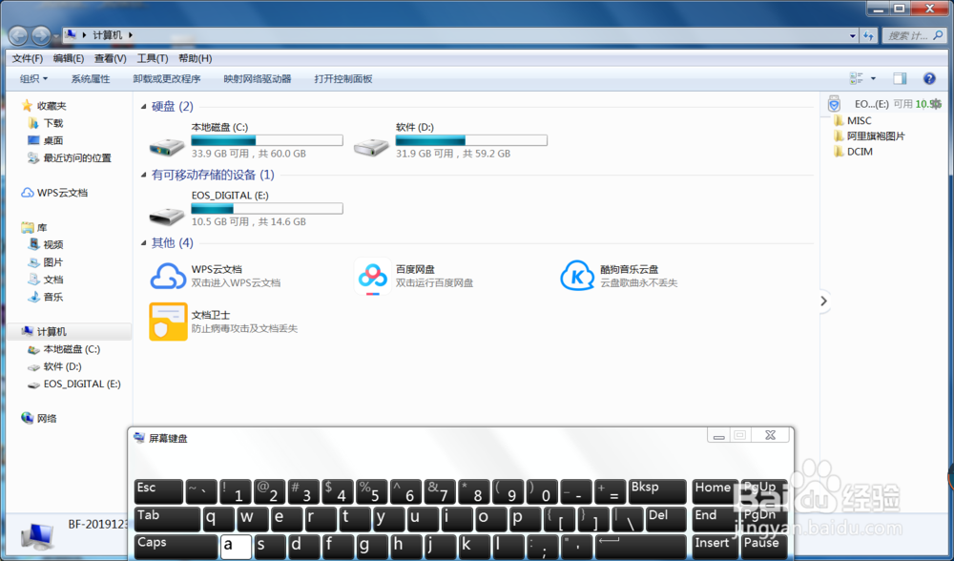Select the 酷狗音乐云盘 icon
The image size is (954, 561).
click(x=577, y=276)
